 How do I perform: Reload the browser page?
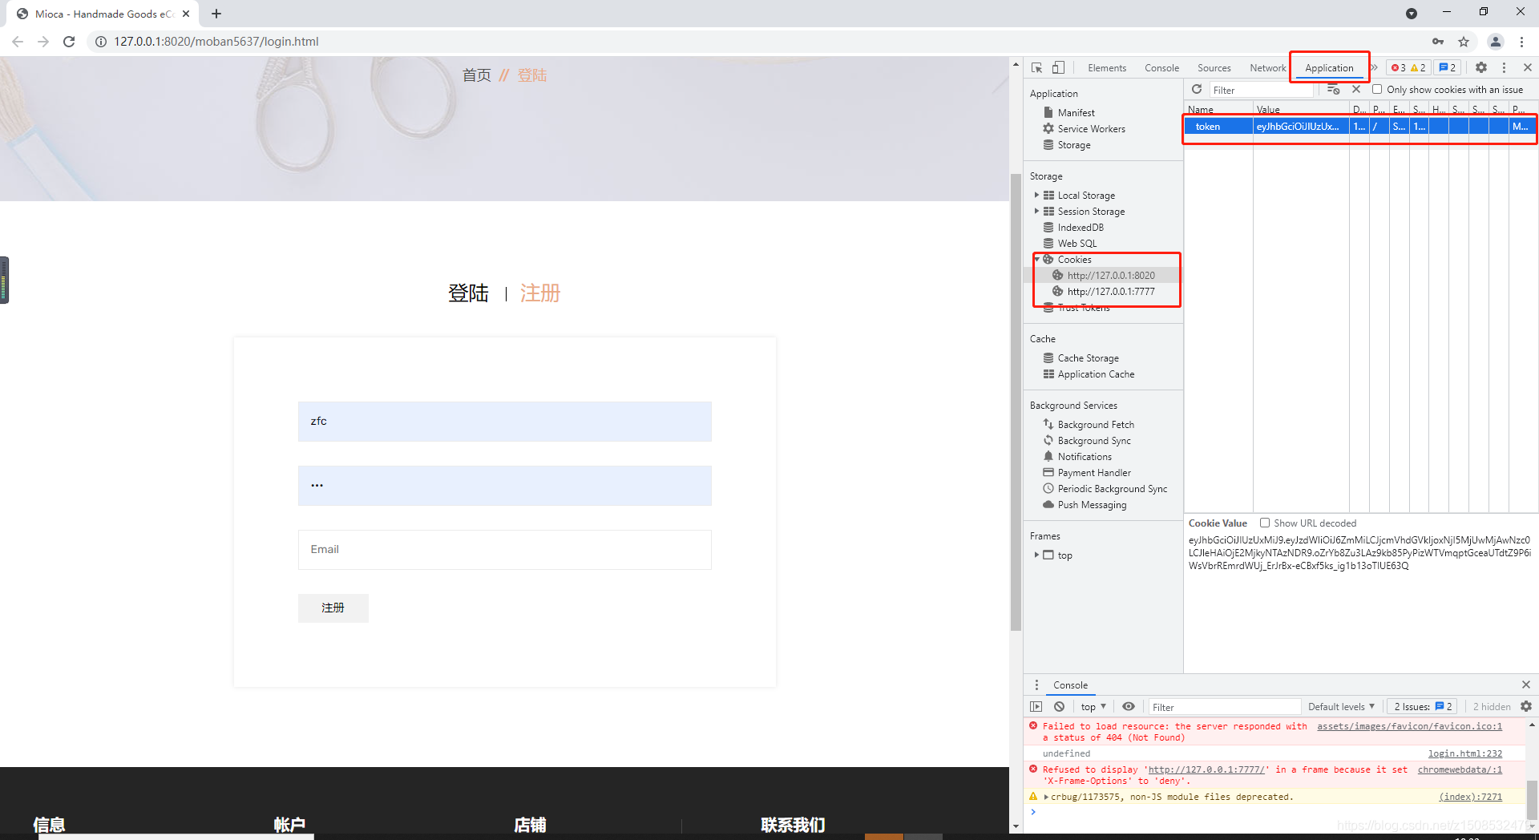pyautogui.click(x=69, y=42)
